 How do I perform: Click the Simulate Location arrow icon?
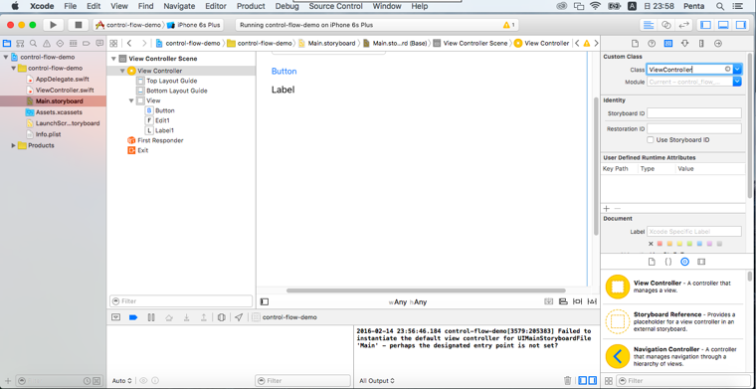(x=239, y=317)
